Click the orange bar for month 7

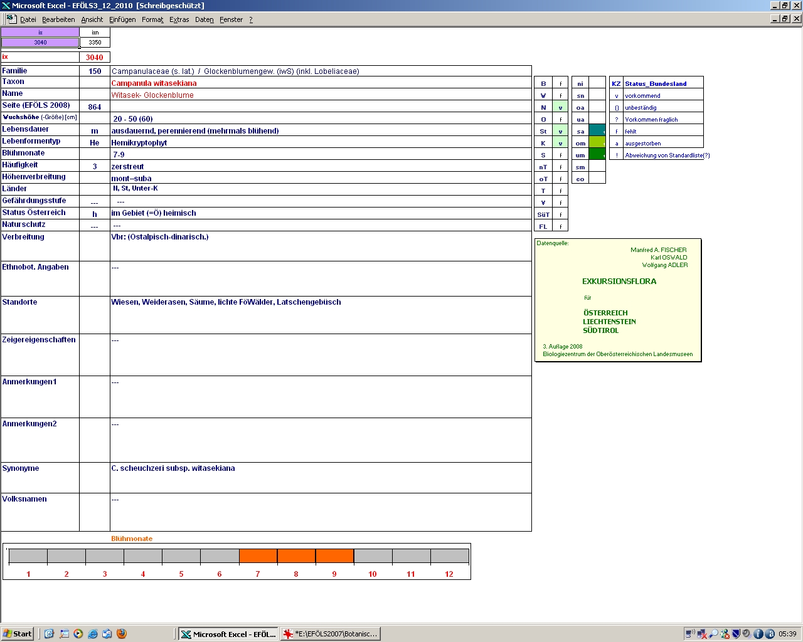[258, 556]
